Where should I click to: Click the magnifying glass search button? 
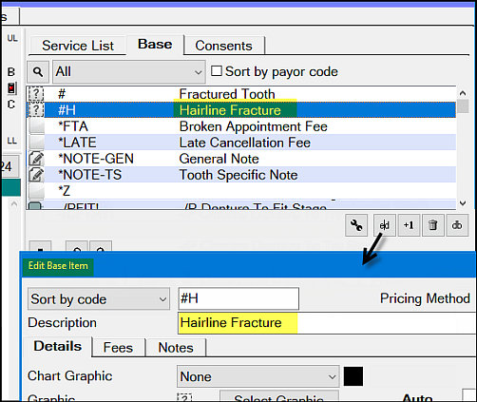coord(38,72)
